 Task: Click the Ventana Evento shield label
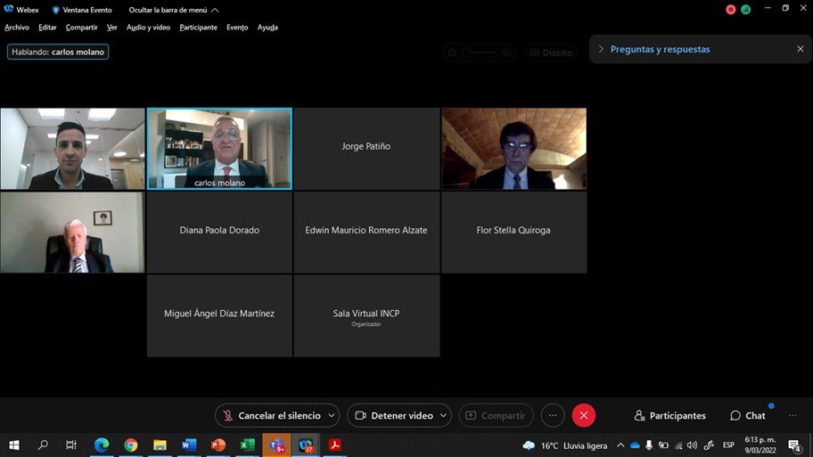point(82,10)
